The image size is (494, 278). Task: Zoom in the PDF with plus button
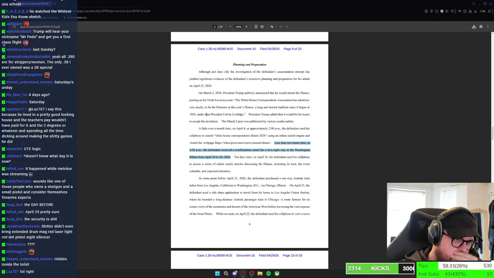[x=246, y=27]
